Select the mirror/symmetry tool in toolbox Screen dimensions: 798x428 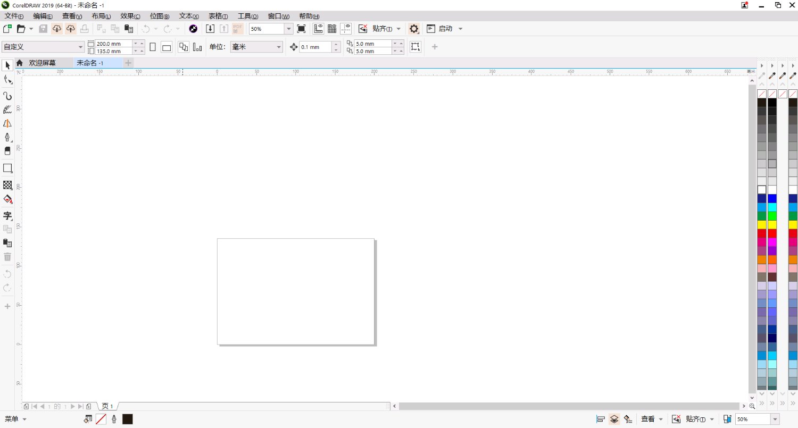point(7,123)
